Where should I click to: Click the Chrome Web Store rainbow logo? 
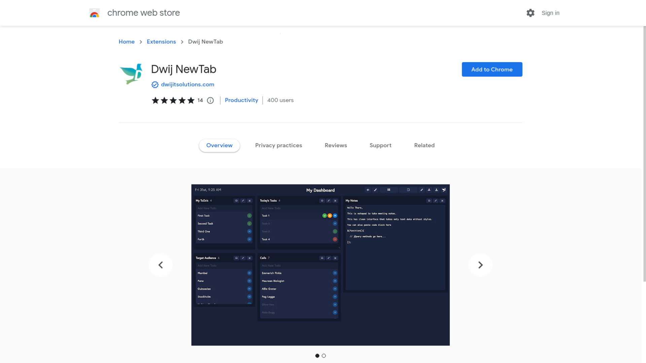pyautogui.click(x=95, y=13)
